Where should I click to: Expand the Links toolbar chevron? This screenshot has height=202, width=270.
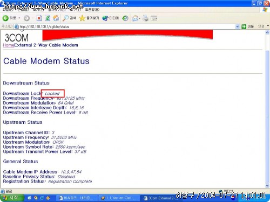tap(268, 26)
